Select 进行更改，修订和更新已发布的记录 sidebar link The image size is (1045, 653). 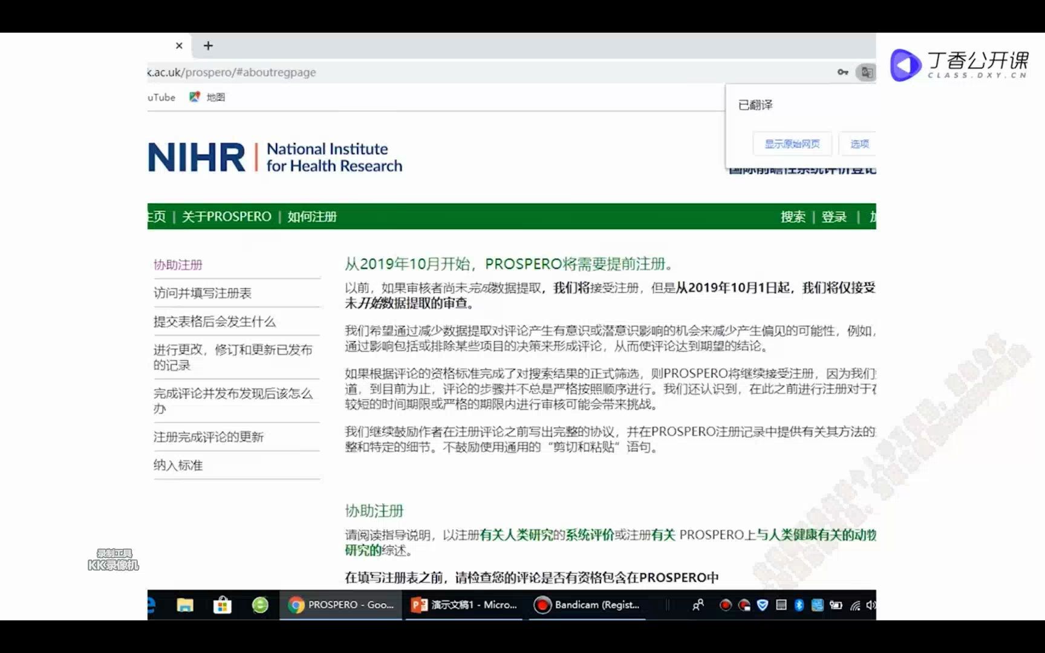233,357
